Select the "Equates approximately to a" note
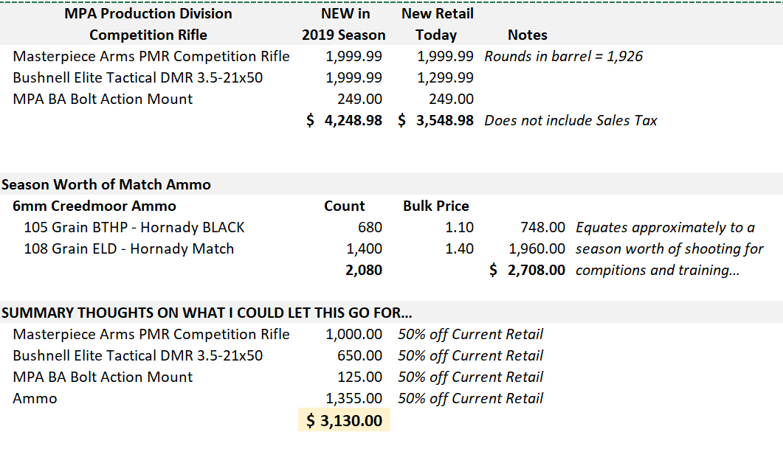This screenshot has width=783, height=449. click(665, 228)
